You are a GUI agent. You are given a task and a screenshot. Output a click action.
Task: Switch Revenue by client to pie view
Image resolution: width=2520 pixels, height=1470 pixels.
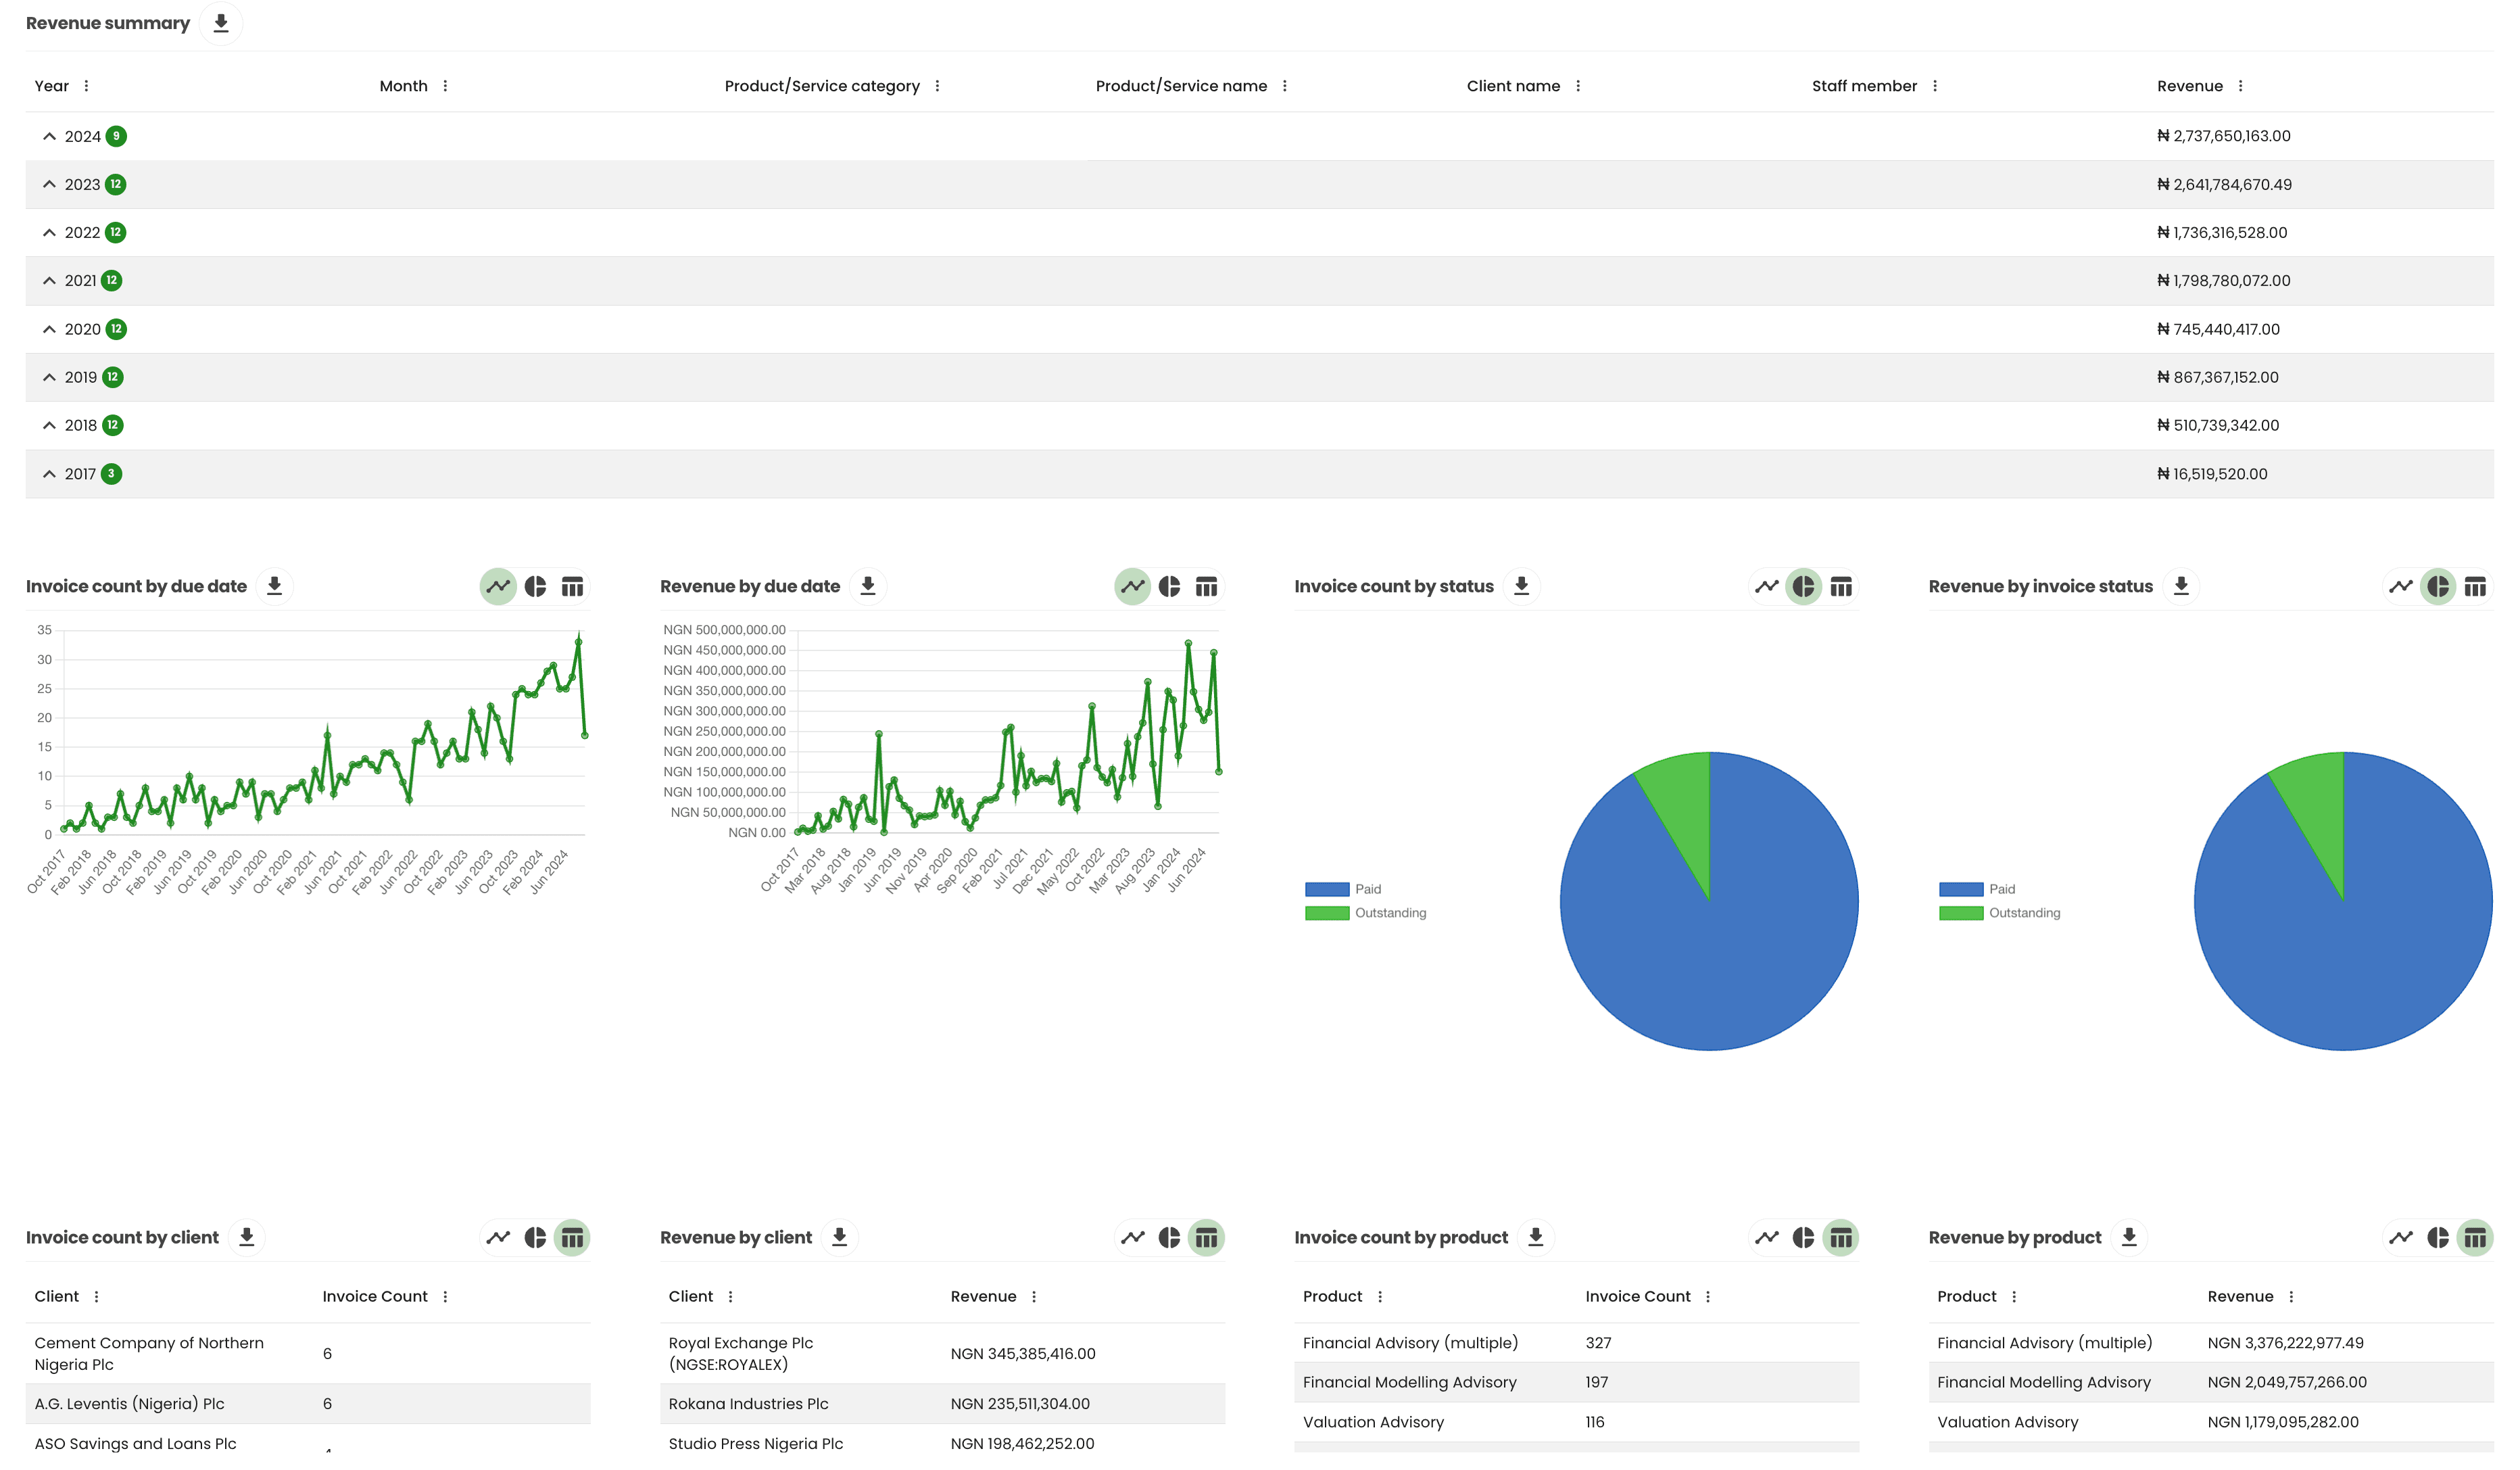coord(1169,1238)
